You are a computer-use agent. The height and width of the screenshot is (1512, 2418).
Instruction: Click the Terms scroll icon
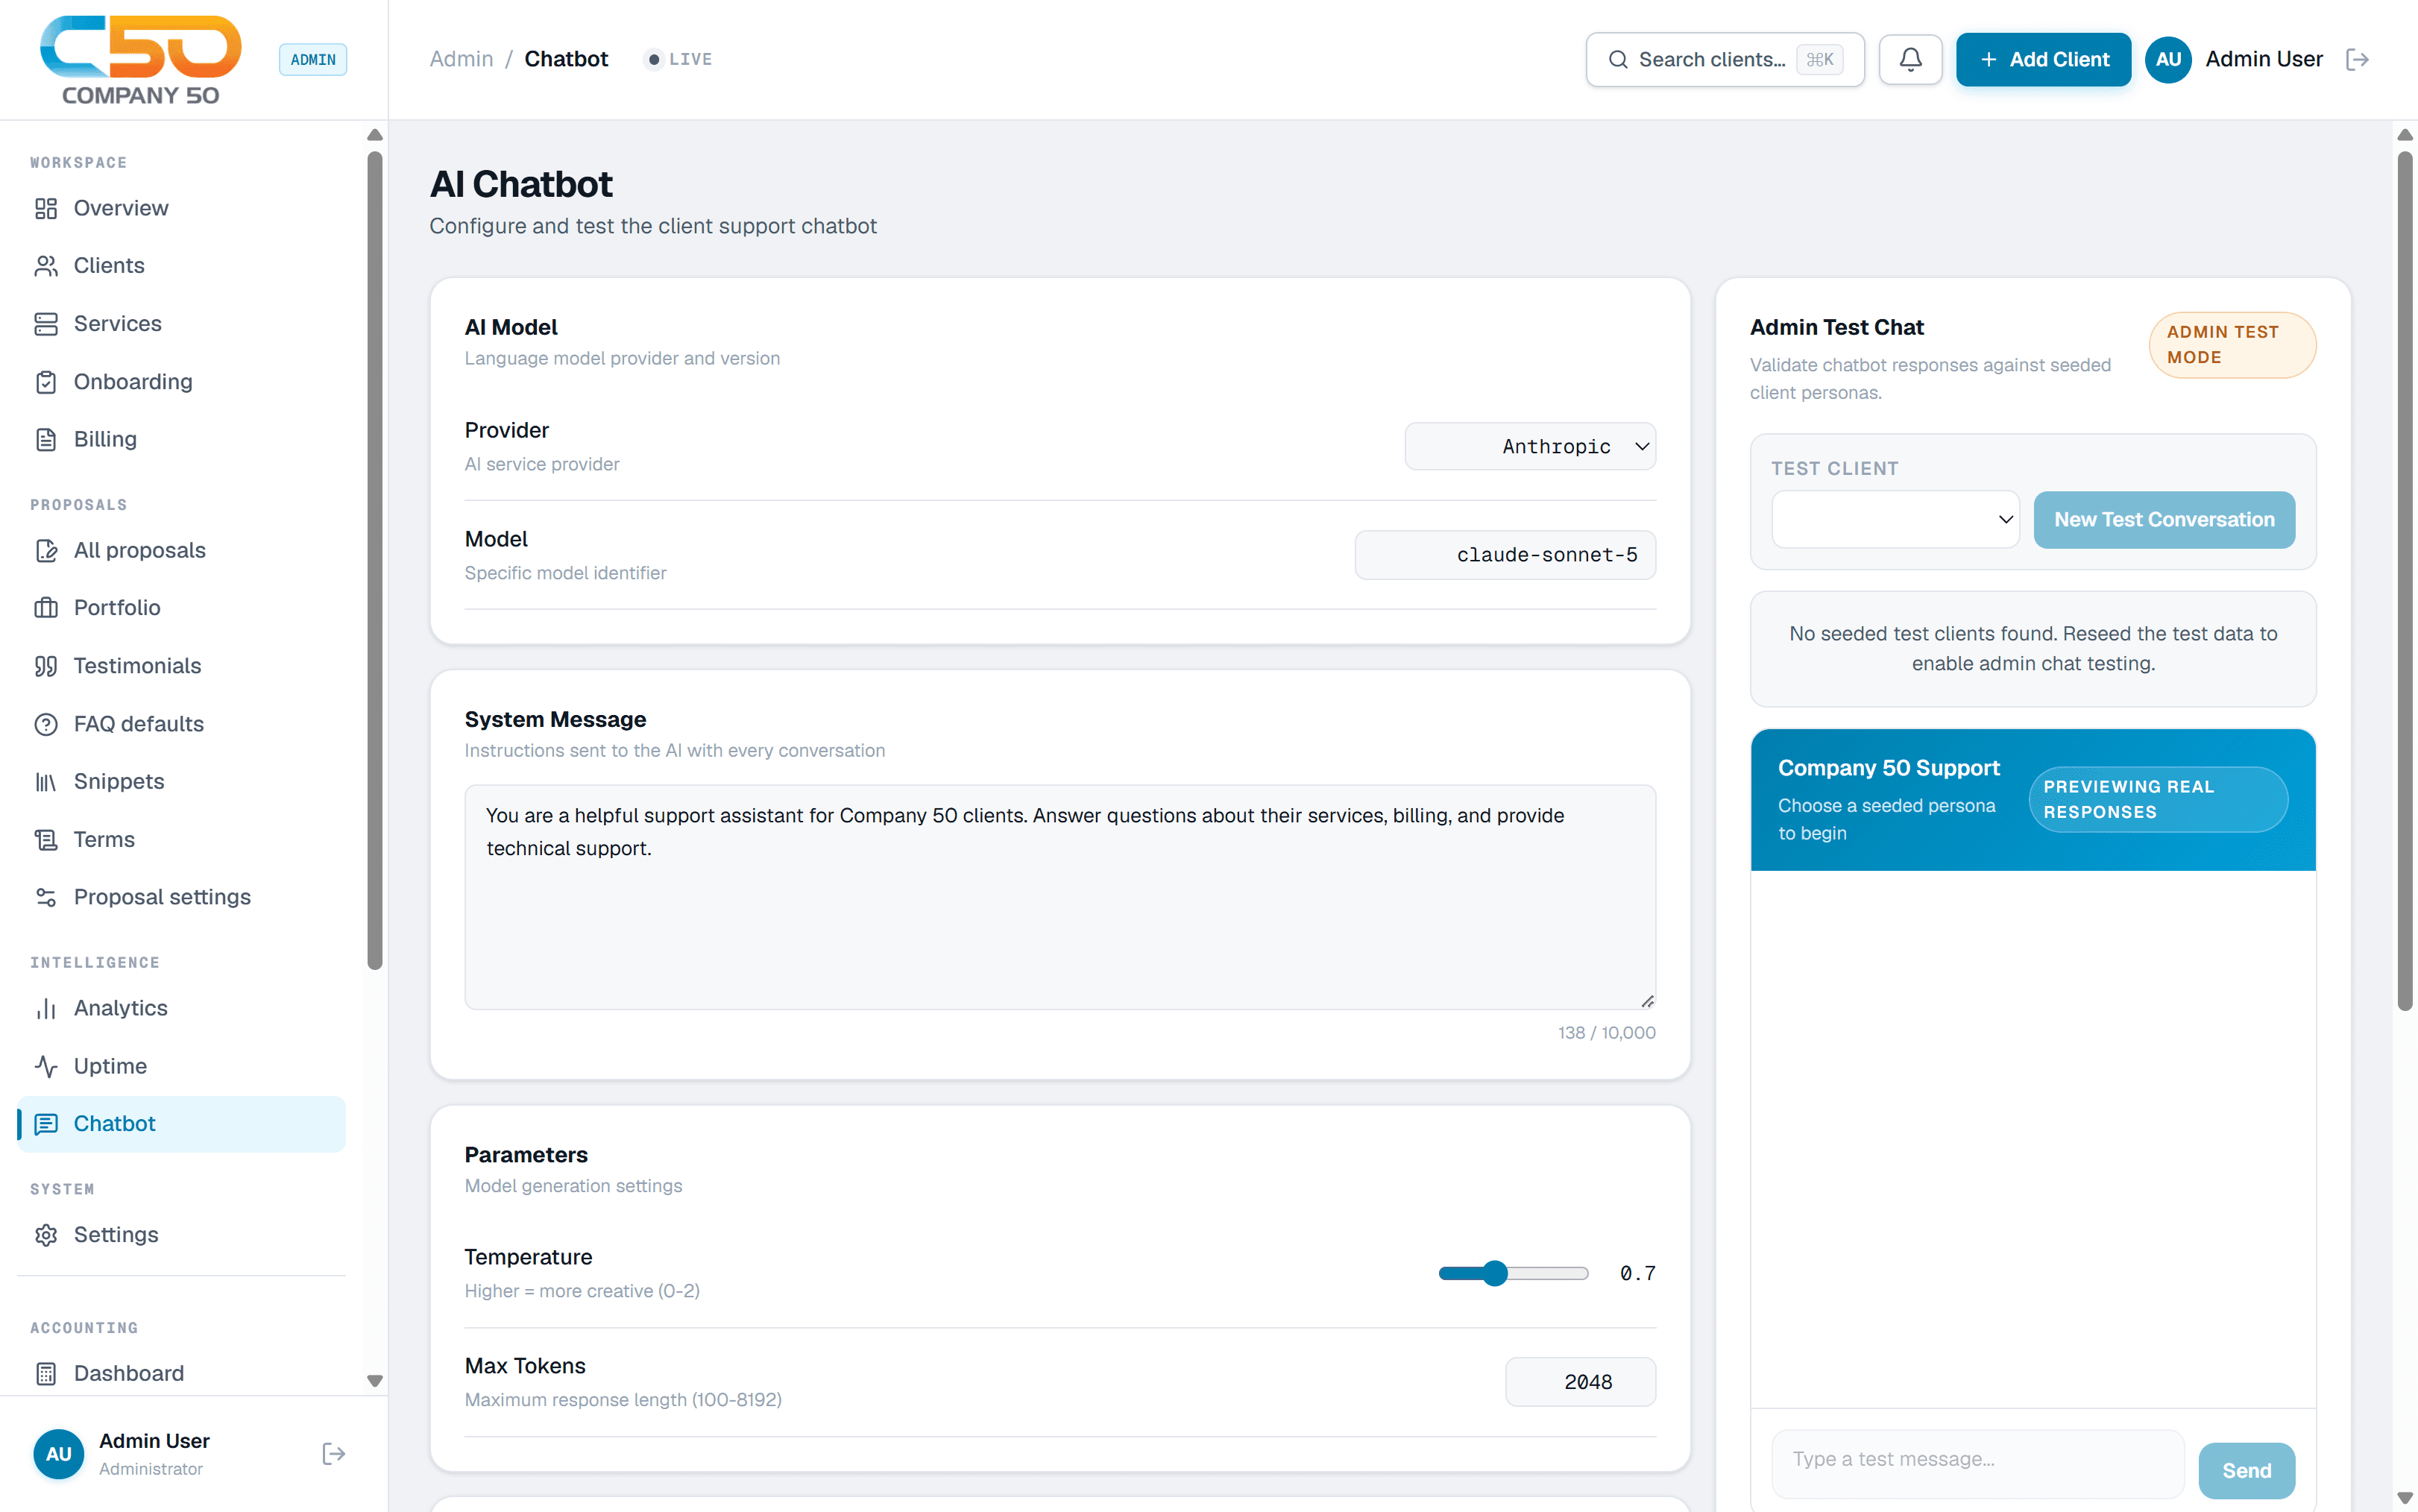pyautogui.click(x=46, y=840)
